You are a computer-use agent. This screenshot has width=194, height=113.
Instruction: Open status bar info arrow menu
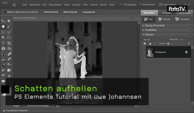55,106
